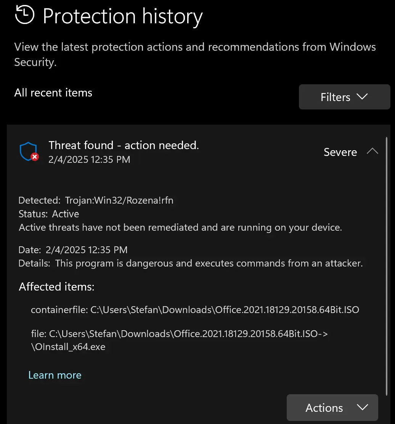Click the containerfile path for Office ISO

195,310
